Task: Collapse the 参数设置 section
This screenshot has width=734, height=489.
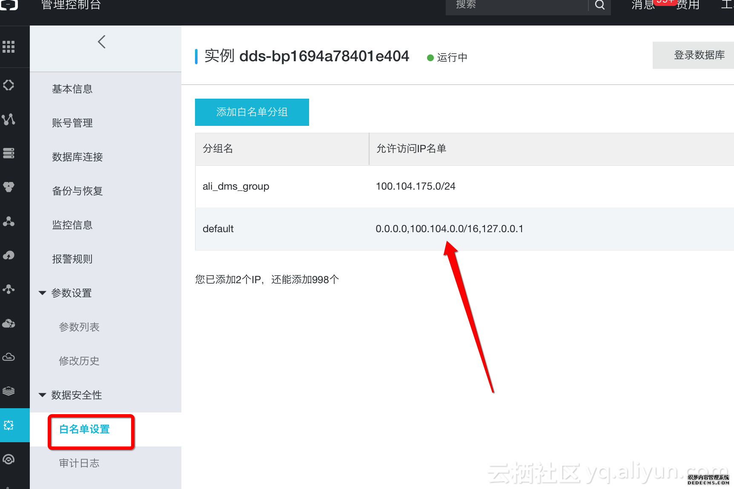Action: point(42,293)
